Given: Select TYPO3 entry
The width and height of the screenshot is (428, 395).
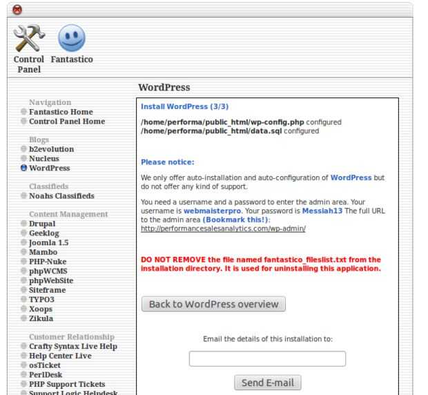Looking at the screenshot, I should pyautogui.click(x=41, y=300).
